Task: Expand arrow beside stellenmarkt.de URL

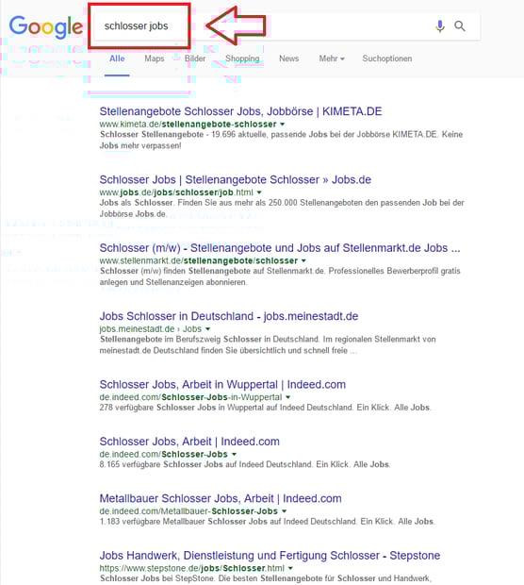Action: 303,260
